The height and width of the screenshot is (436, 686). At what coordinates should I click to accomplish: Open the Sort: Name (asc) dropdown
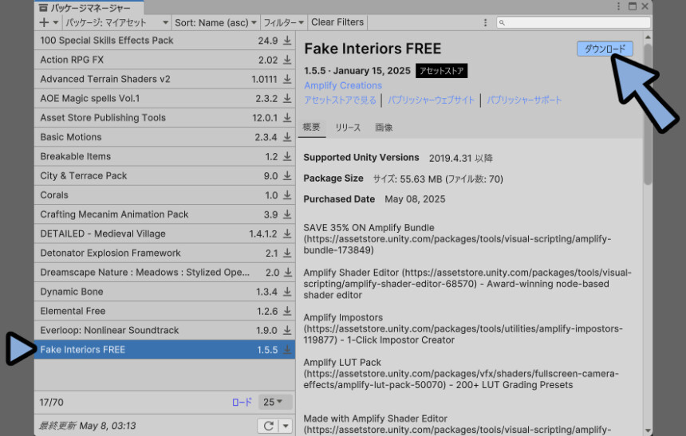click(x=215, y=22)
